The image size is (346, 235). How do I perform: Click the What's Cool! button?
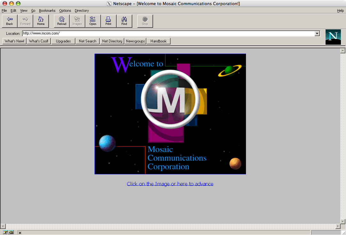point(39,41)
